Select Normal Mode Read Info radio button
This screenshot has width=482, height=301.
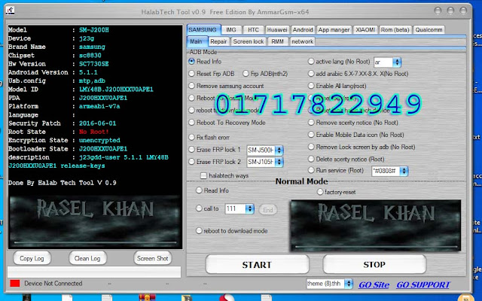199,190
